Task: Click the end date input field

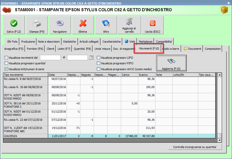Action: [77, 57]
